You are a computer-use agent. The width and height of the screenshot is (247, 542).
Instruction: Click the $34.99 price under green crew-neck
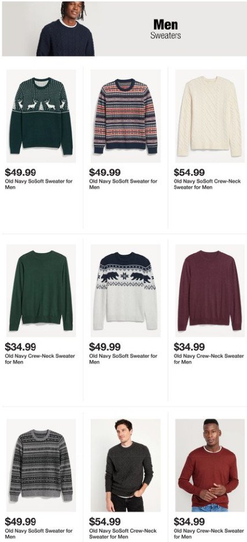[20, 347]
